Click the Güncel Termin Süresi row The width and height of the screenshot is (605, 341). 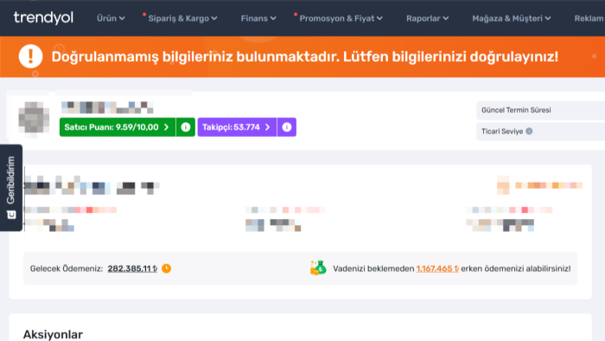[x=540, y=110]
